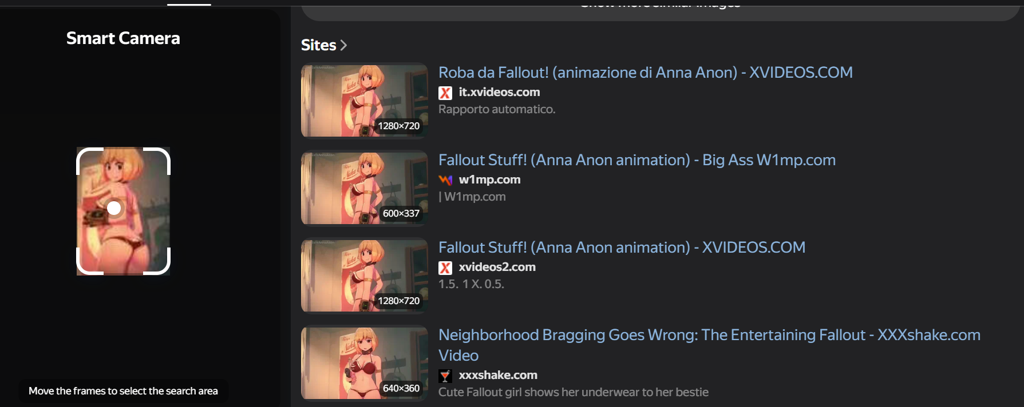Open thumbnail of the xvideos2.com result
The width and height of the screenshot is (1024, 407).
pos(365,276)
